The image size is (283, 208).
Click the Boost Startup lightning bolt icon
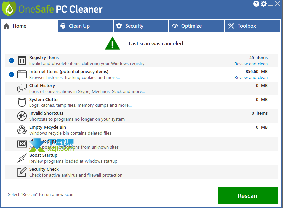coord(22,158)
